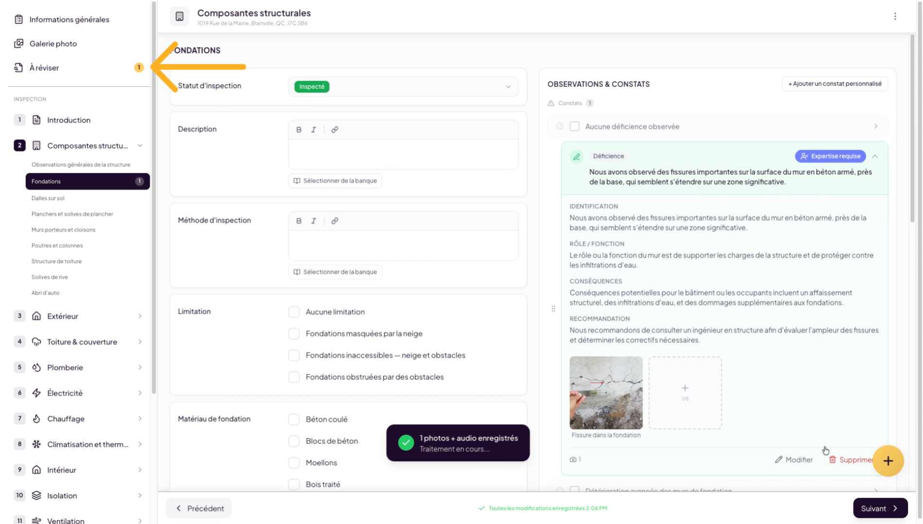Expand the Extérieur section in sidebar
The width and height of the screenshot is (923, 524).
140,316
